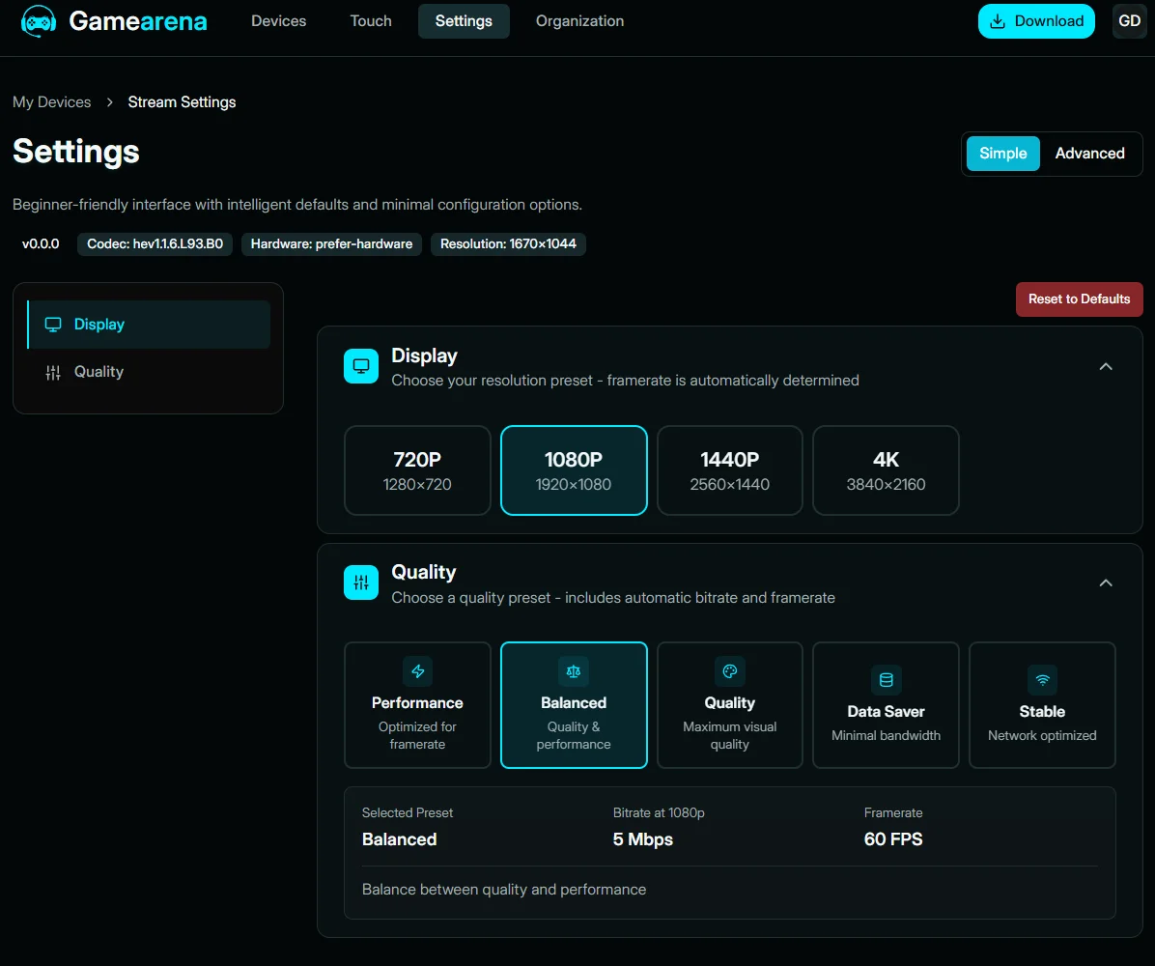Open the Settings nav tab
1155x966 pixels.
coord(464,21)
